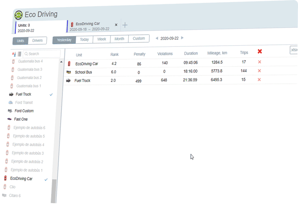Switch to Units view
This screenshot has width=298, height=211.
coord(20,41)
